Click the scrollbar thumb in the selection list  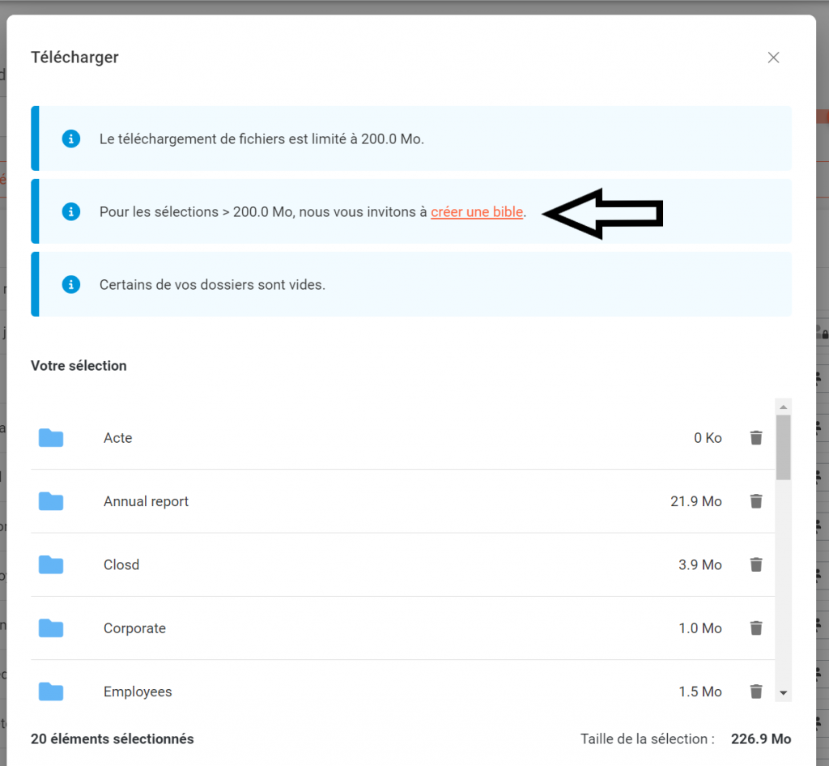783,447
